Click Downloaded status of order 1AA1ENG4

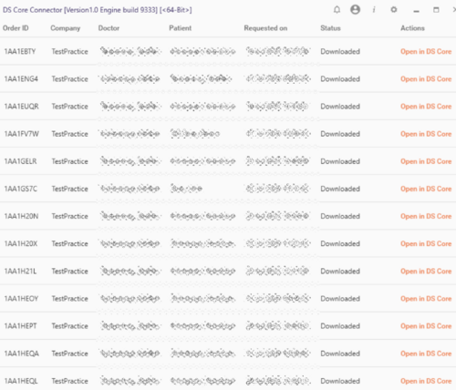click(x=340, y=79)
